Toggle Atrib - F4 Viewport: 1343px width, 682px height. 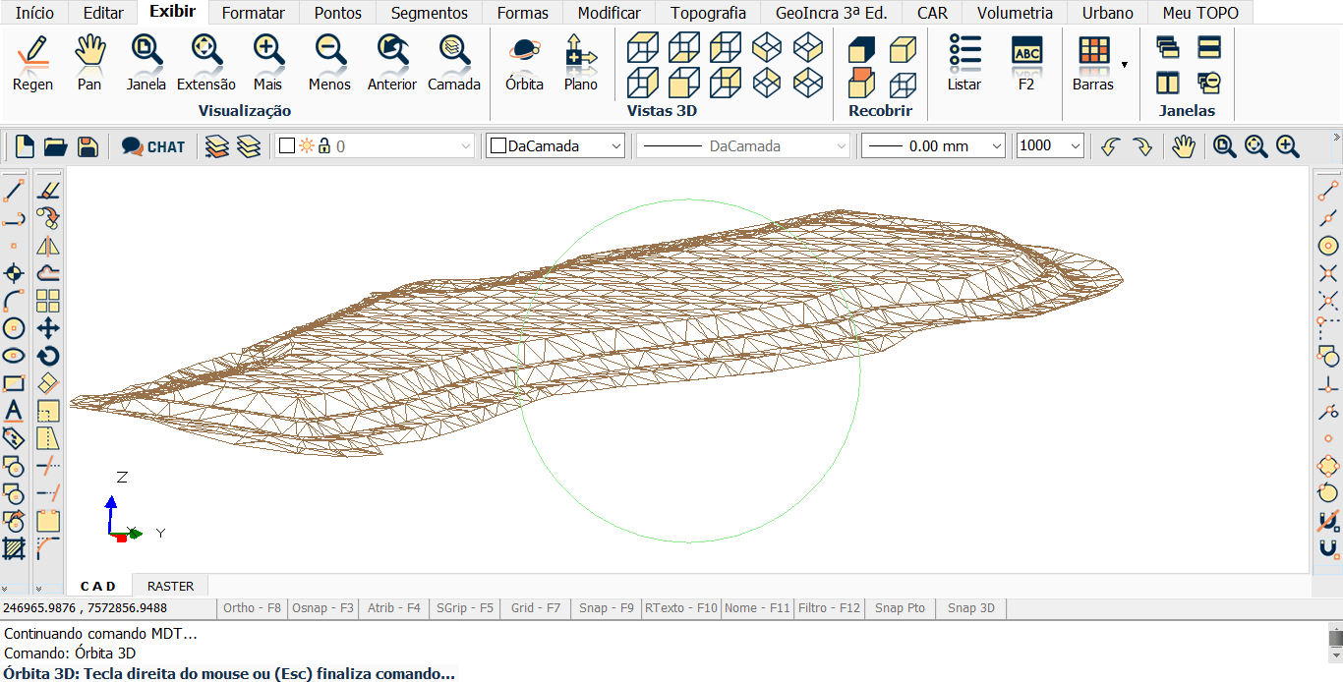coord(394,608)
